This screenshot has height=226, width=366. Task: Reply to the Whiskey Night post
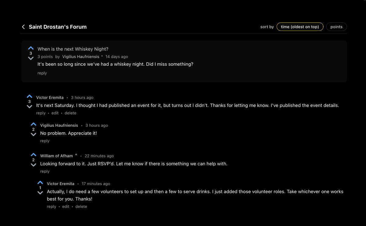click(42, 73)
